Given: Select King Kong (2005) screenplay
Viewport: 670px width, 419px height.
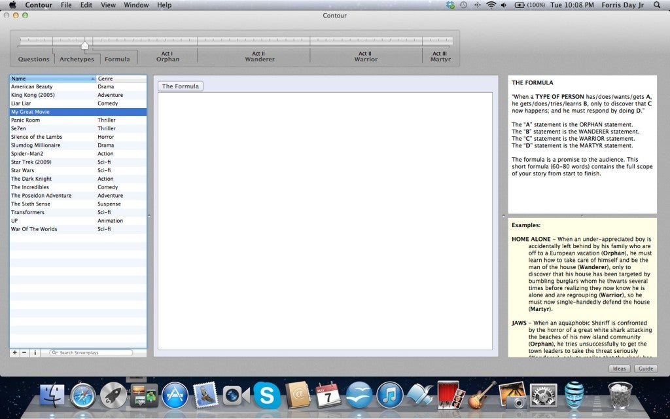Looking at the screenshot, I should pyautogui.click(x=79, y=95).
